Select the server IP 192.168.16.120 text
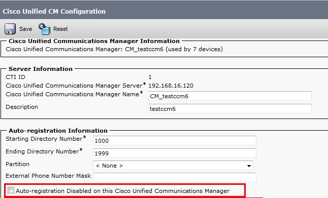This screenshot has width=328, height=198. tap(171, 86)
